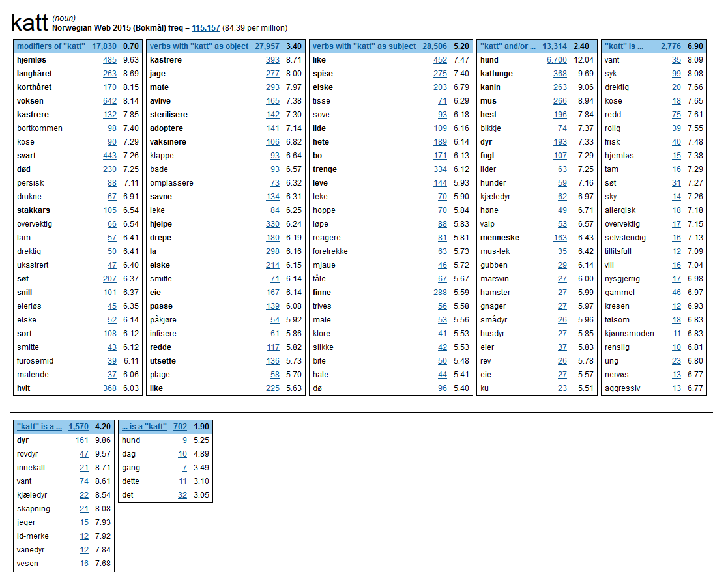Viewport: 713px width, 572px height.
Task: Select the word 'omplassere' in object verbs
Action: [x=171, y=183]
